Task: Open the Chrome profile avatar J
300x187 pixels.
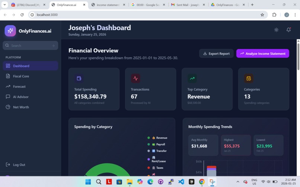Action: tap(287, 15)
